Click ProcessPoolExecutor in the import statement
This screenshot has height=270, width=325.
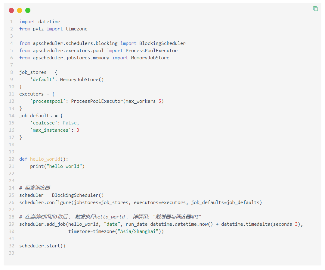pos(151,51)
